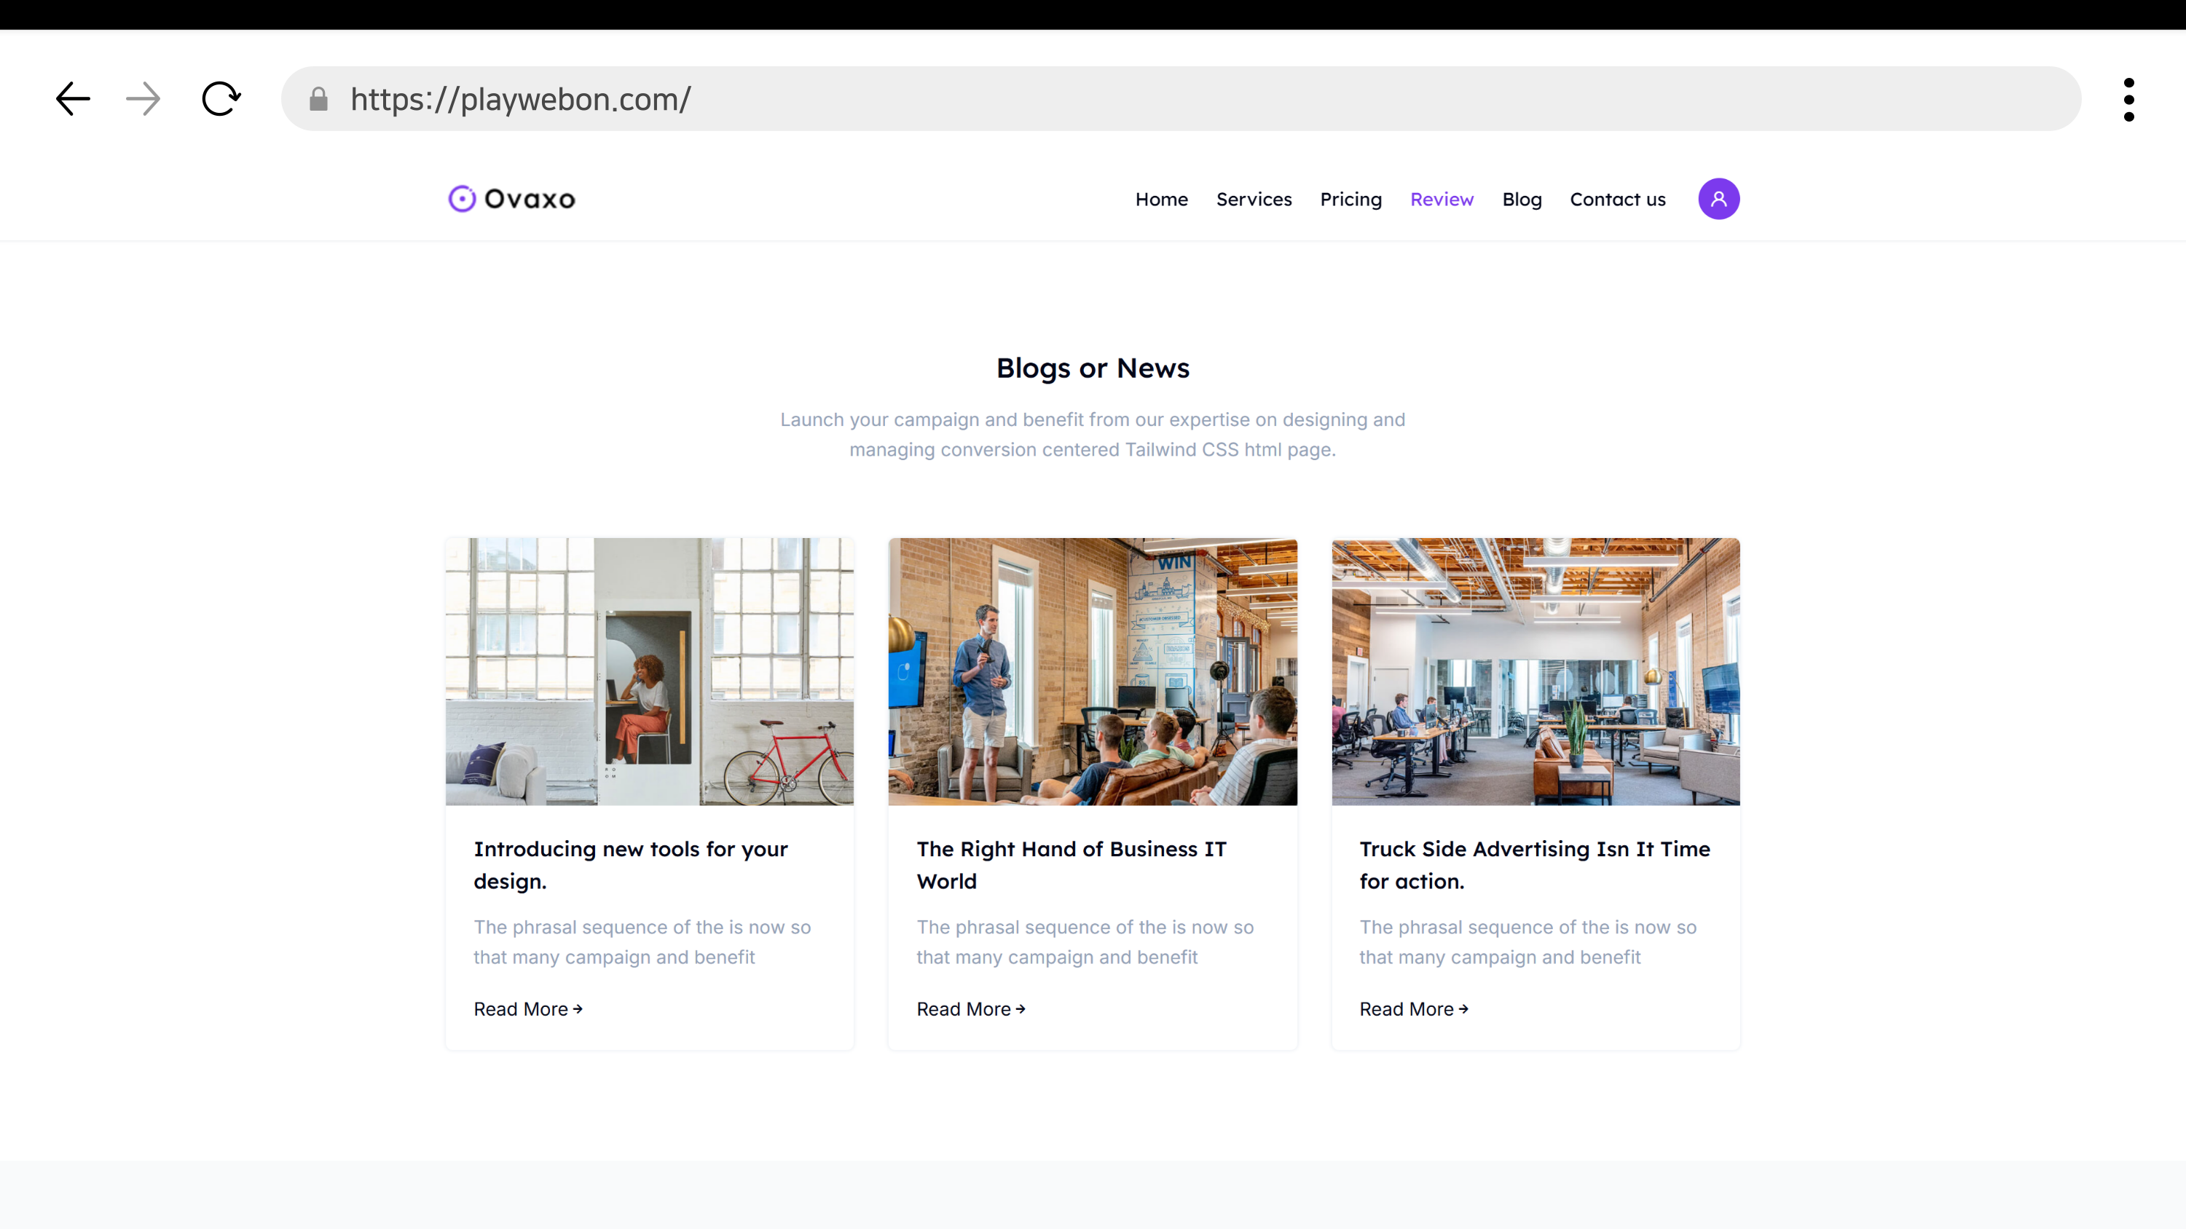Select the Review nav item
This screenshot has width=2186, height=1229.
[x=1441, y=199]
